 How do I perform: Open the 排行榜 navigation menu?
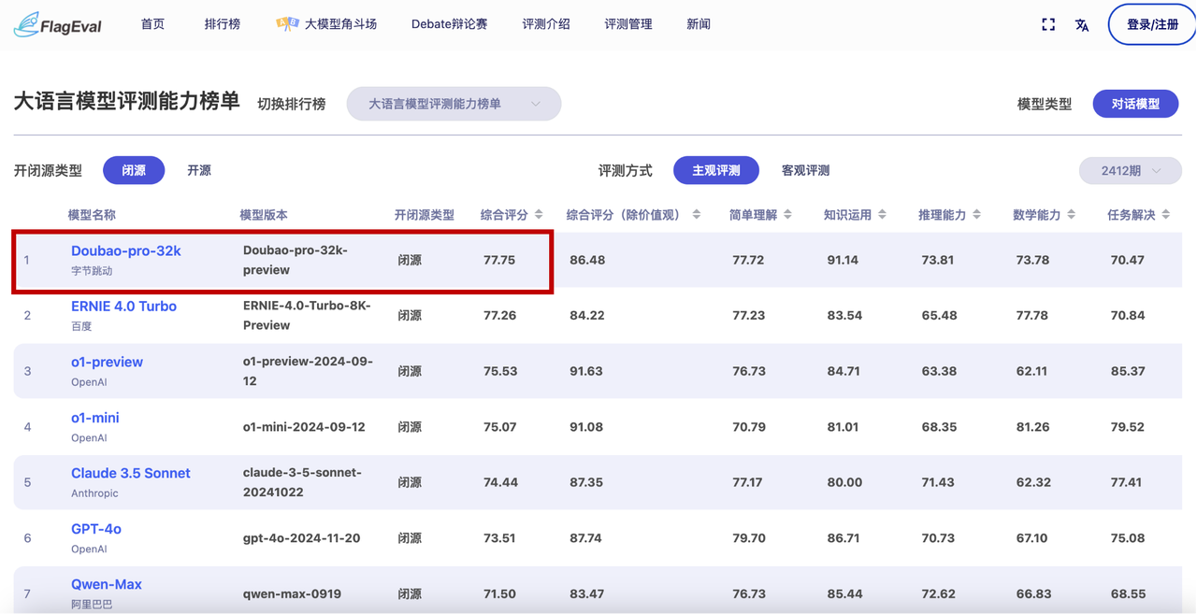222,24
